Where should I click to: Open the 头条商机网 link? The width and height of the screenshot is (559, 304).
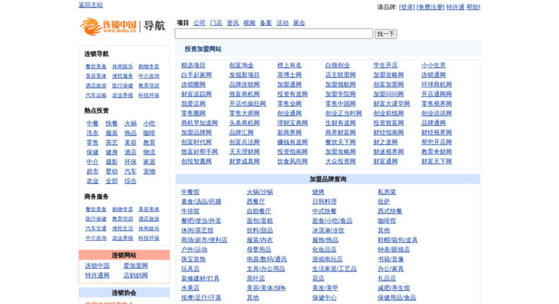(x=245, y=123)
